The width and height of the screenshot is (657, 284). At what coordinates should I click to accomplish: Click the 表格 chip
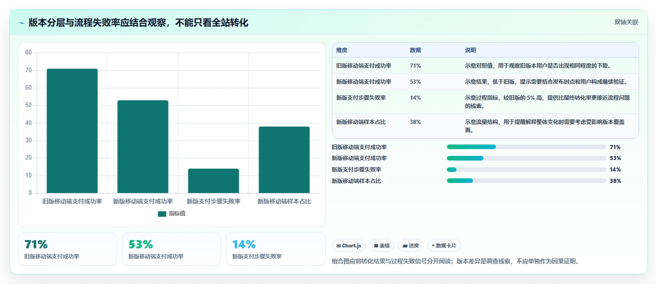point(382,246)
